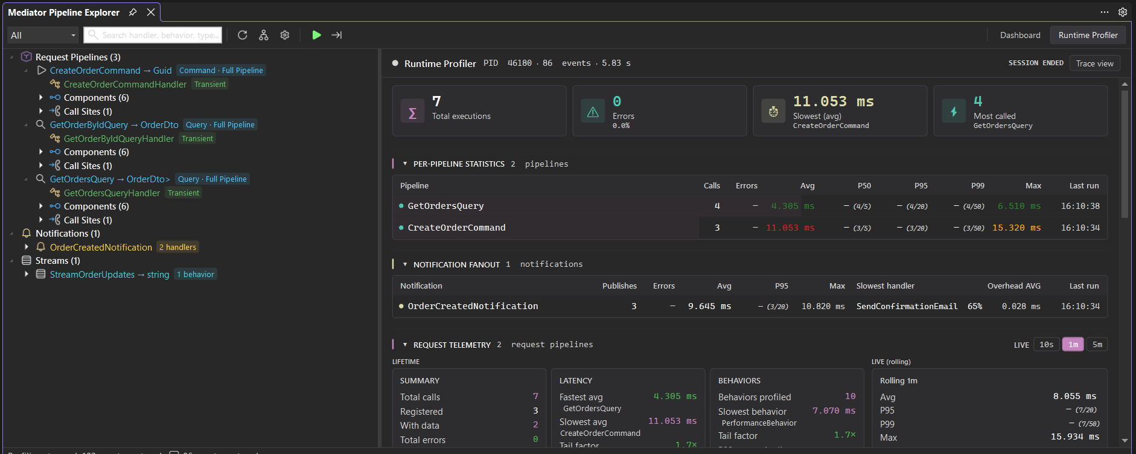
Task: Select GetOrdersQuery row in pipeline statistics
Action: point(750,206)
